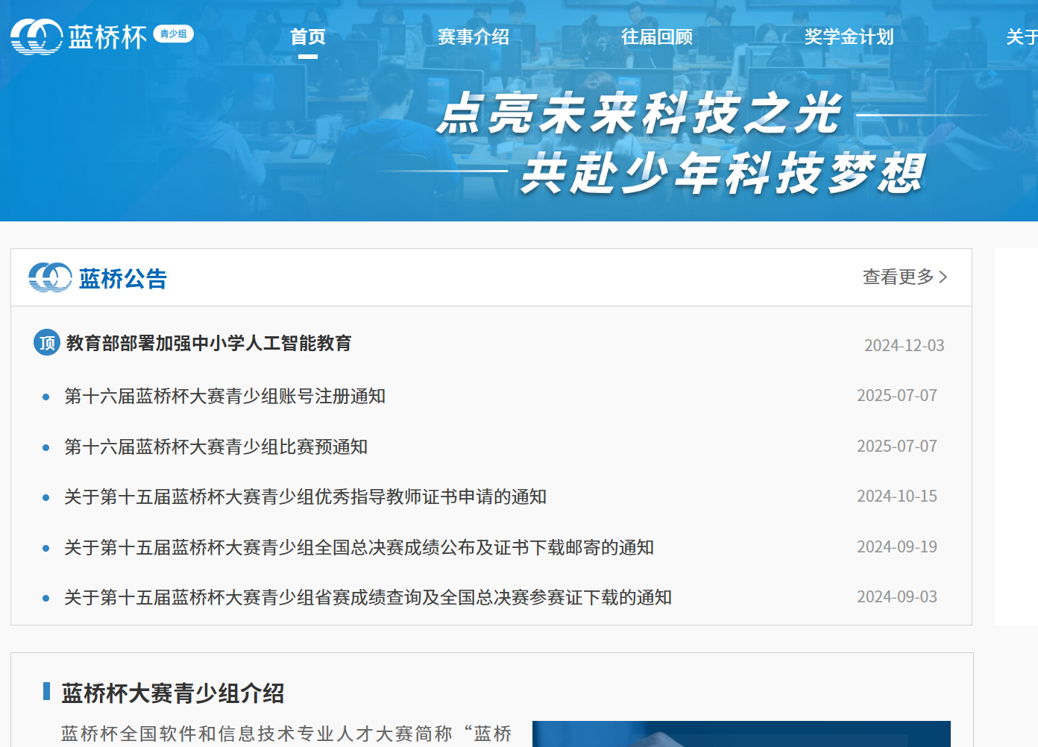Click the 蓝桥公告 heading text
The width and height of the screenshot is (1038, 747).
(123, 279)
